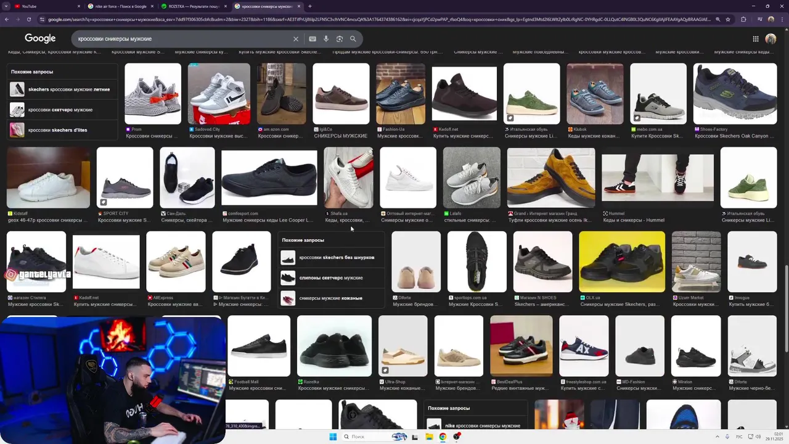Open the Hummel sneakers on feet image
This screenshot has height=444, width=789.
pyautogui.click(x=658, y=178)
